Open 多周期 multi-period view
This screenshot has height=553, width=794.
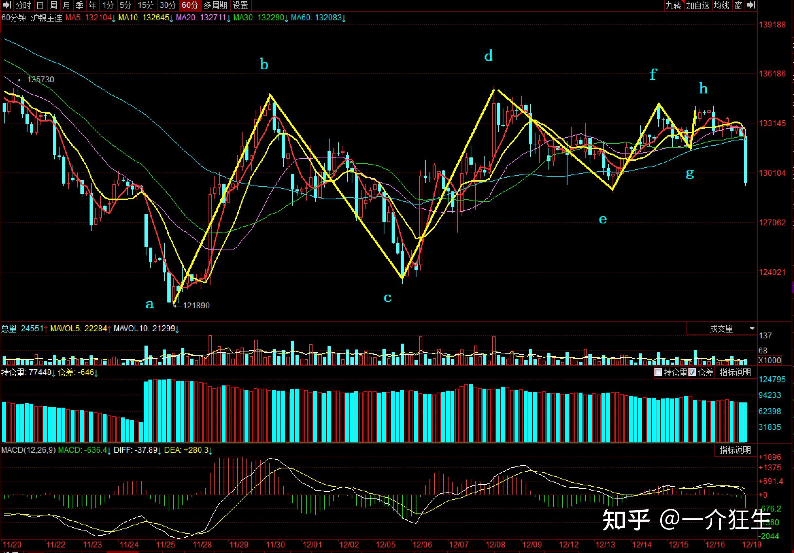pos(215,5)
